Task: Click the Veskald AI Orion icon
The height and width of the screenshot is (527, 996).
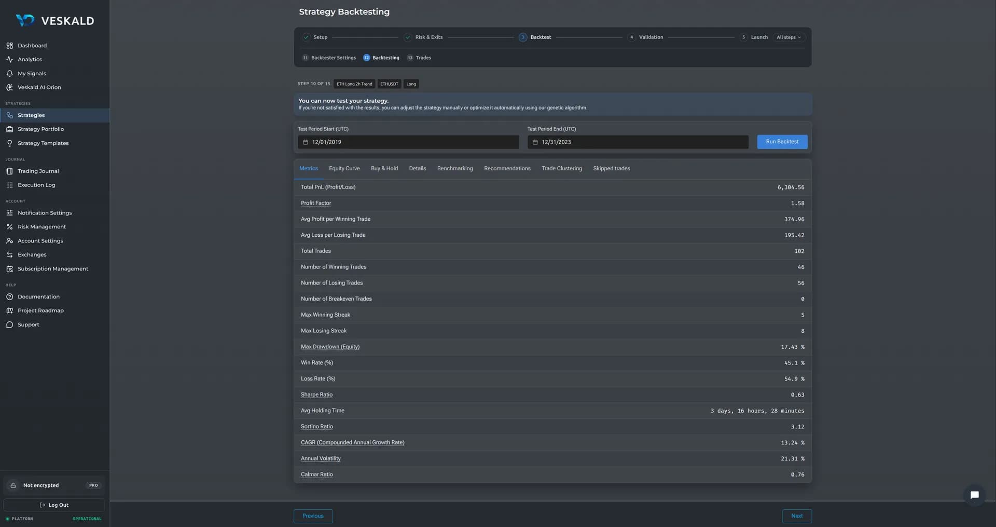Action: [9, 88]
